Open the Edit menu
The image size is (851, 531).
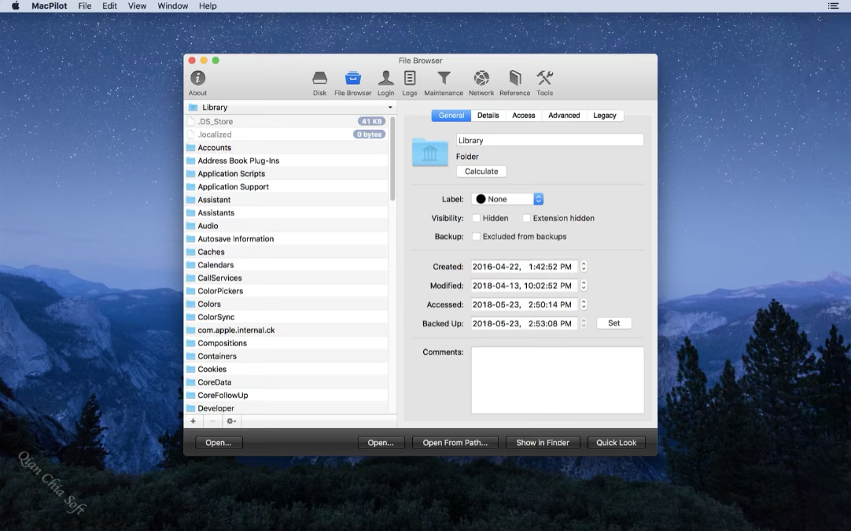pyautogui.click(x=109, y=6)
